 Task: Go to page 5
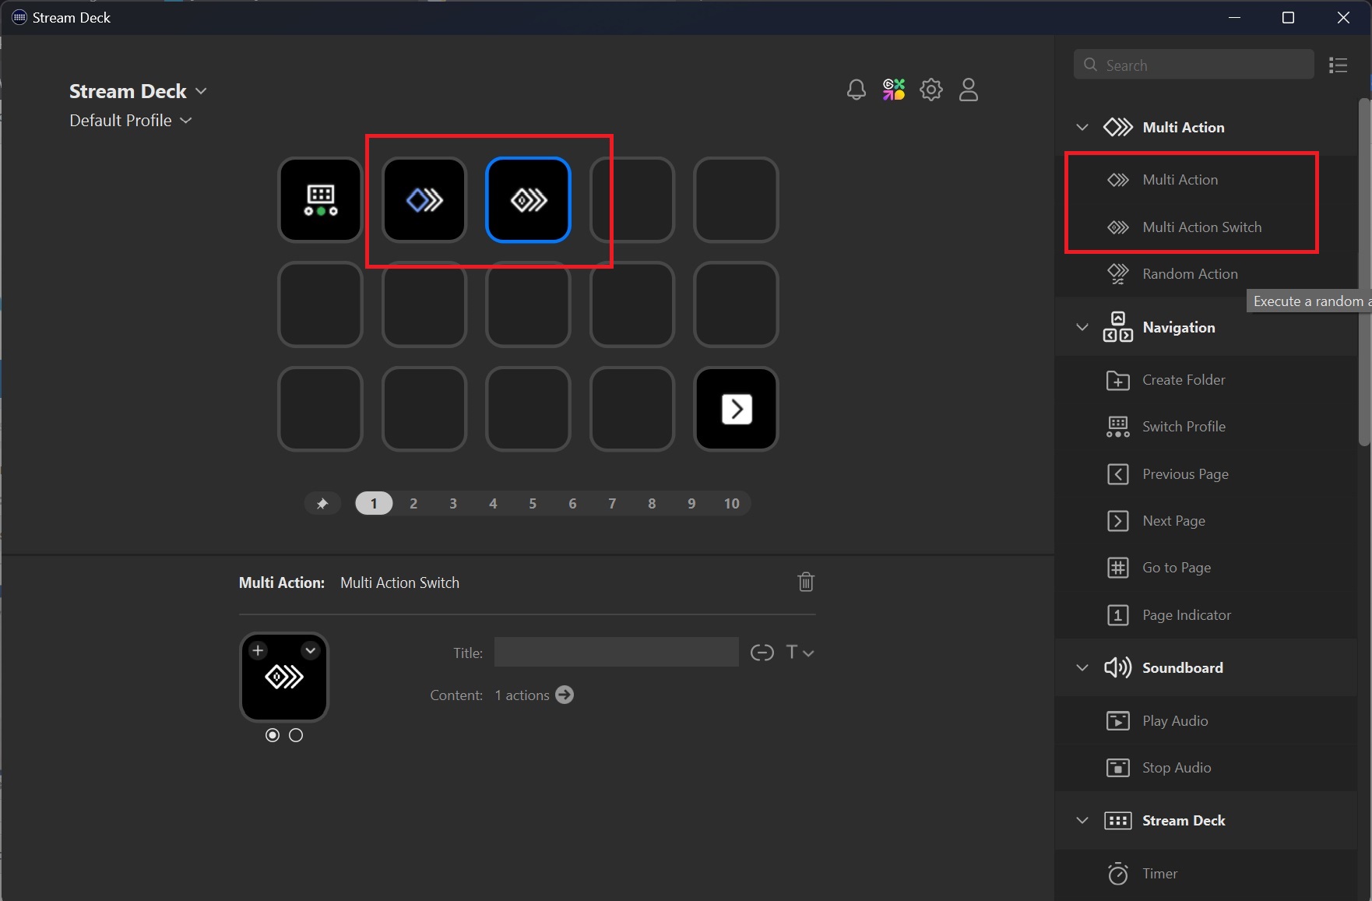(x=533, y=503)
